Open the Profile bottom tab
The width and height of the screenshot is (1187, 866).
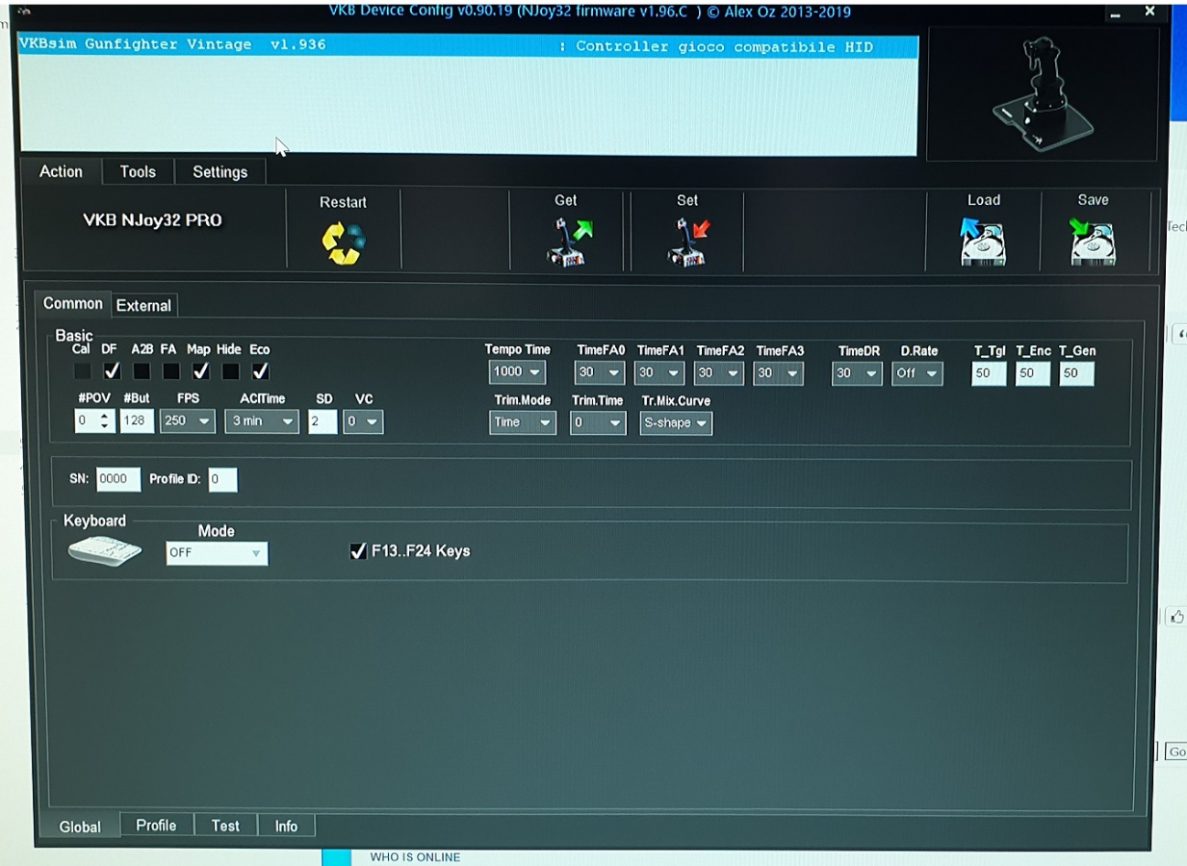point(156,826)
